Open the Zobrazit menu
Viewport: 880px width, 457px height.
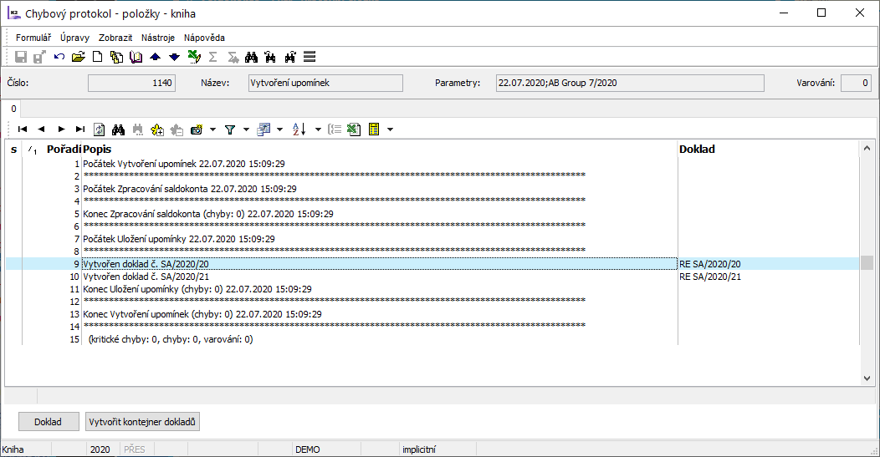coord(115,38)
